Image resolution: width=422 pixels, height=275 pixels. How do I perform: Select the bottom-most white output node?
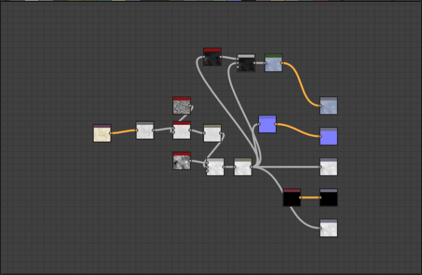tap(328, 229)
